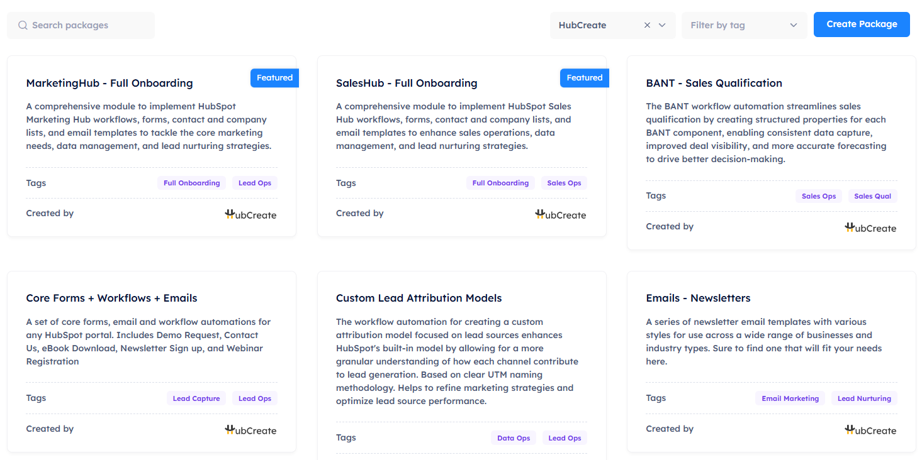Open MarketingHub - Full Onboarding package
The height and width of the screenshot is (460, 922).
(x=110, y=83)
